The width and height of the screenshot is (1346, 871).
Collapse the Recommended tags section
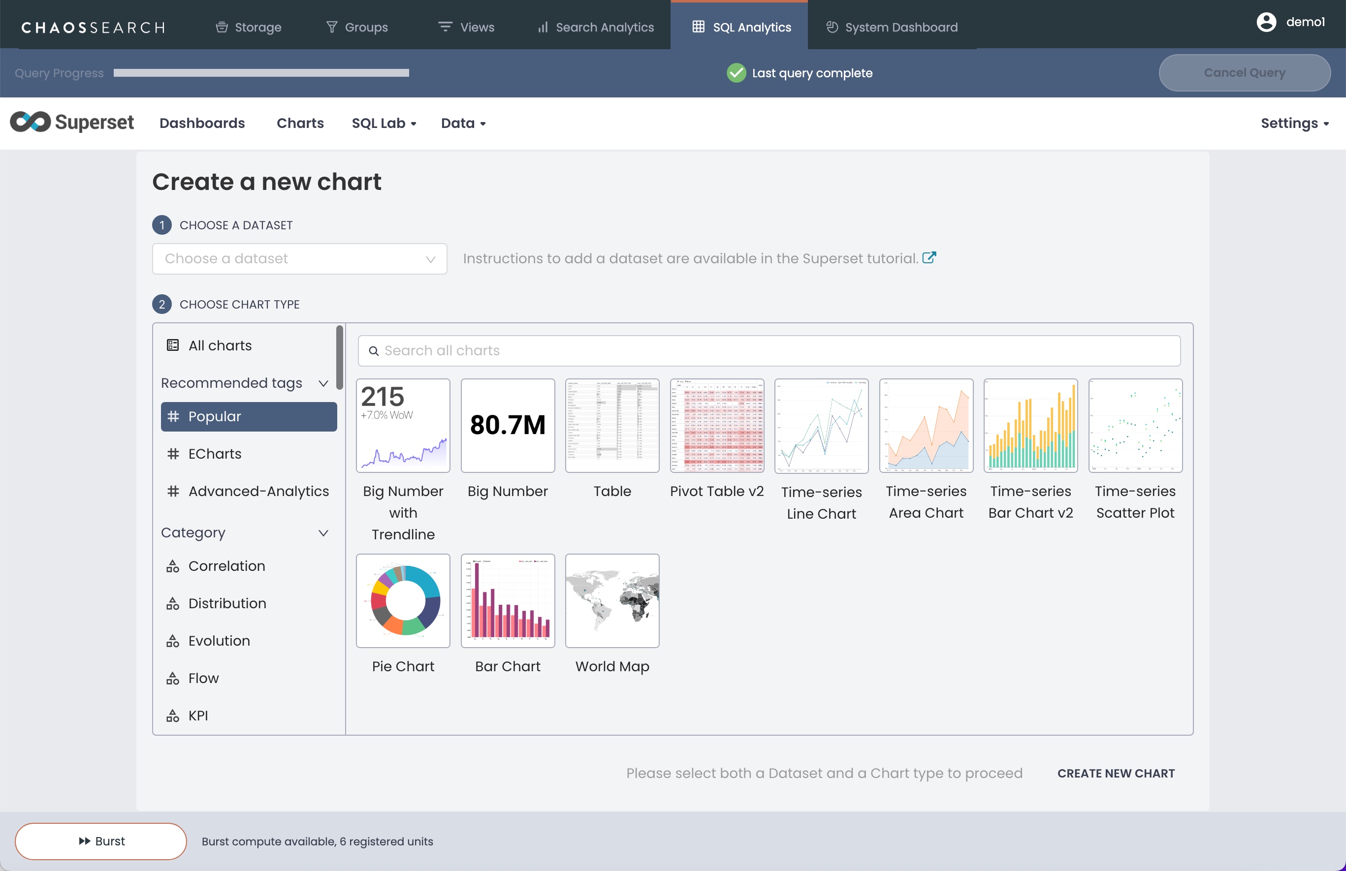click(x=323, y=383)
